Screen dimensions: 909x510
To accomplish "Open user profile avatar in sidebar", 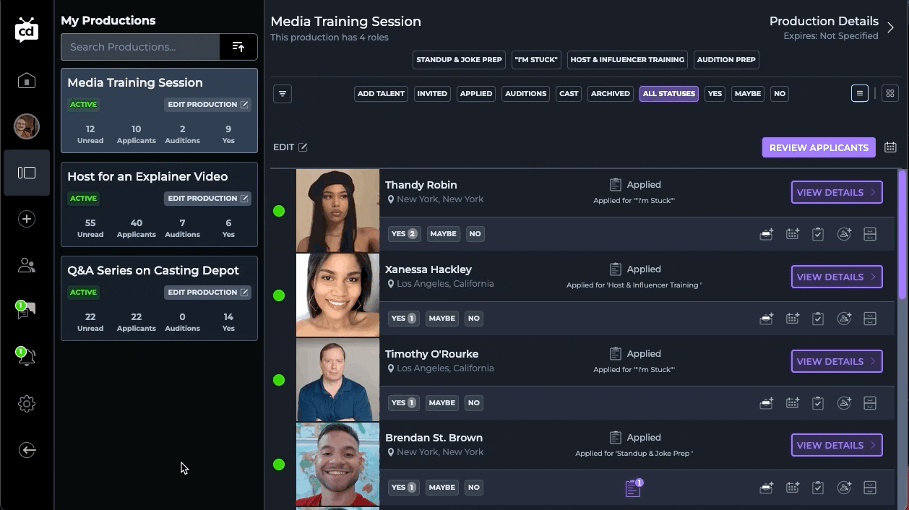I will 27,126.
